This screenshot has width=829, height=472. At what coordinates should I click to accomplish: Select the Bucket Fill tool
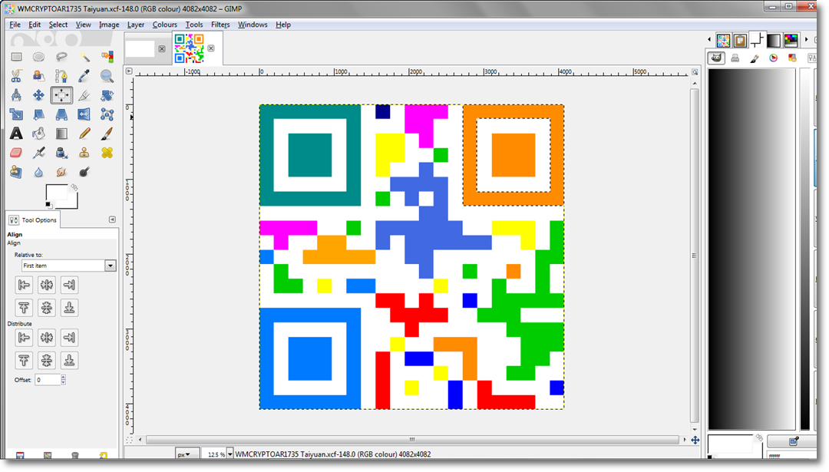(38, 134)
